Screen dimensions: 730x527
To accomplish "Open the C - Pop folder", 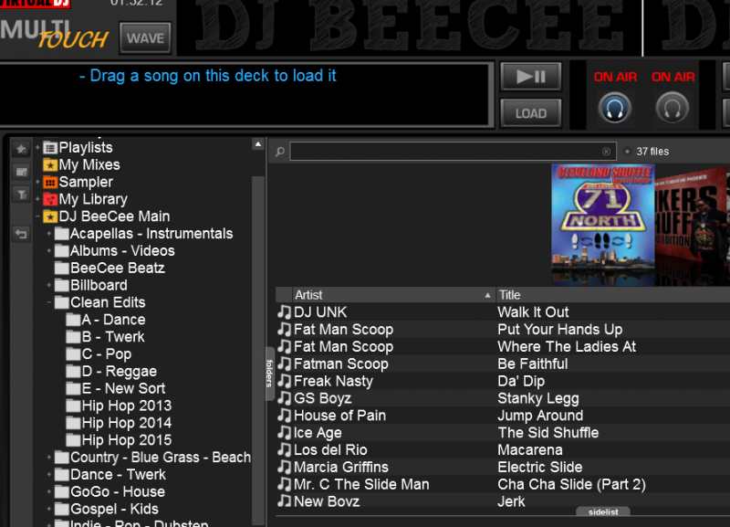I will tap(99, 354).
